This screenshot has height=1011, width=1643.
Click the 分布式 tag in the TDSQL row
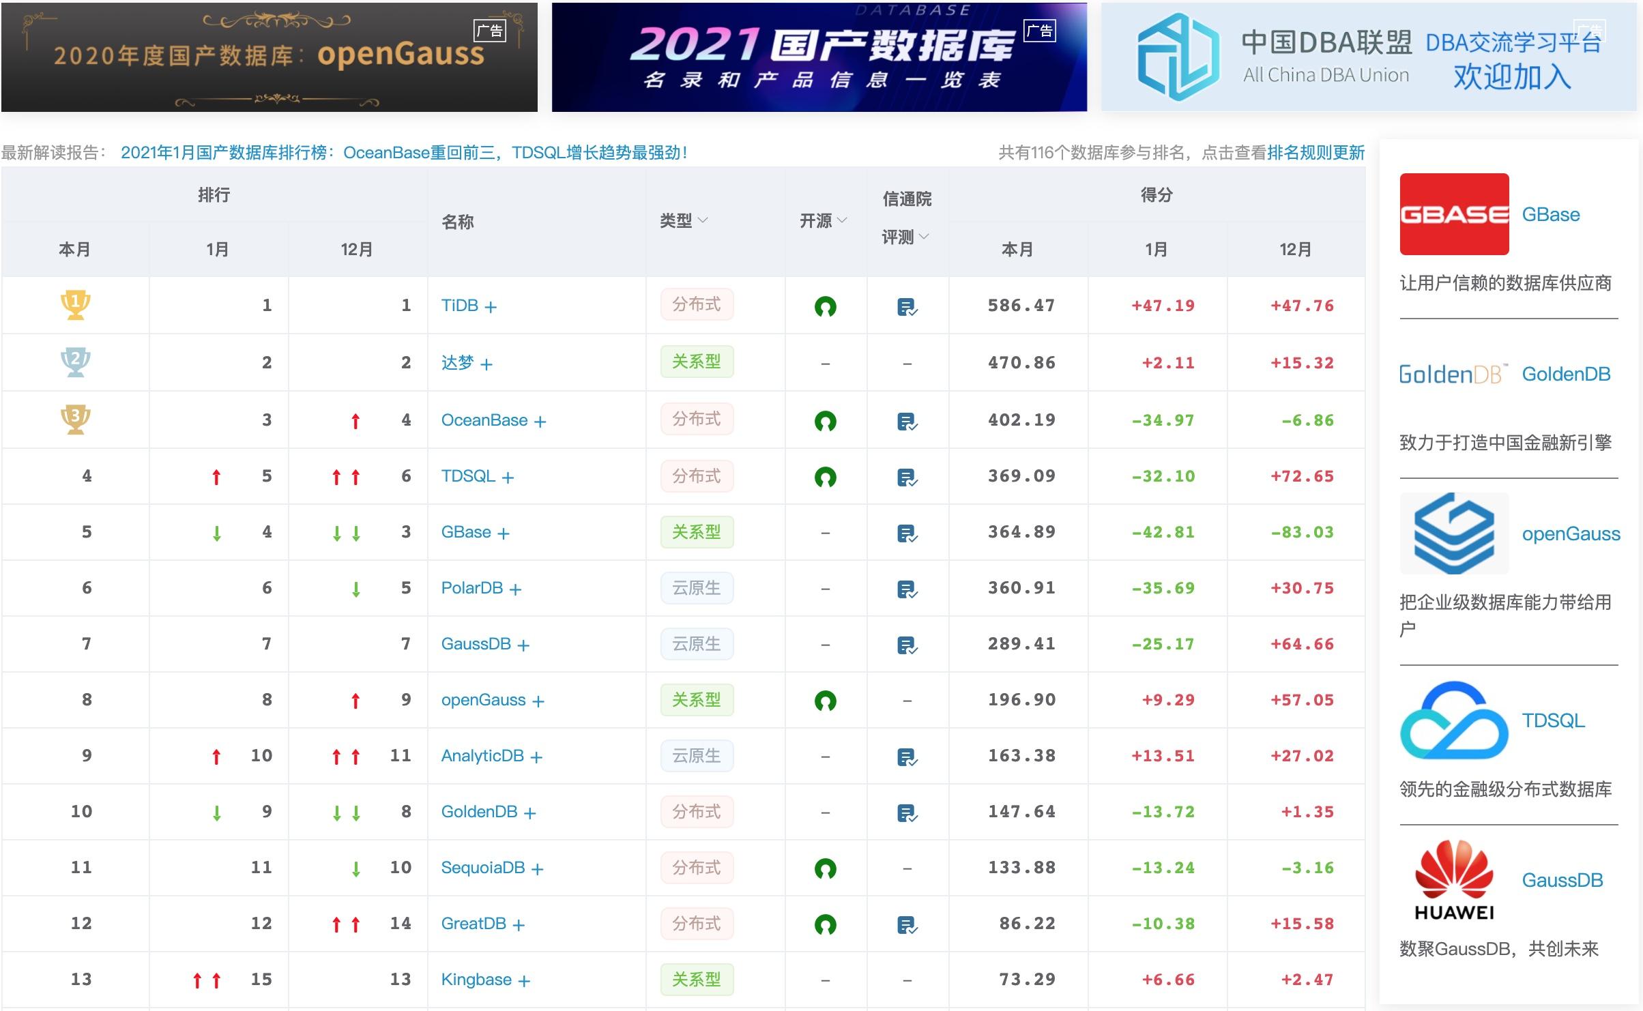coord(696,476)
